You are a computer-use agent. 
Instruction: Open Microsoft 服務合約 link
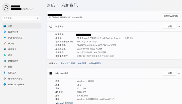pos(64,103)
